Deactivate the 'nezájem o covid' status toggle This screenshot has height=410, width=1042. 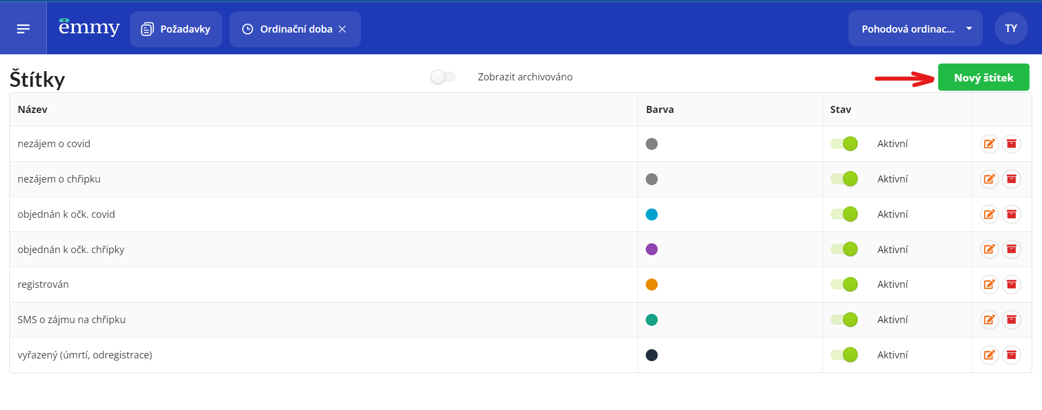tap(844, 144)
